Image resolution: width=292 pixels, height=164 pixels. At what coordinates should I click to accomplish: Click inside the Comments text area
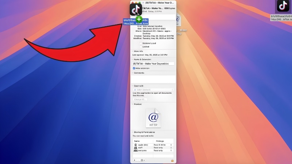(x=153, y=79)
